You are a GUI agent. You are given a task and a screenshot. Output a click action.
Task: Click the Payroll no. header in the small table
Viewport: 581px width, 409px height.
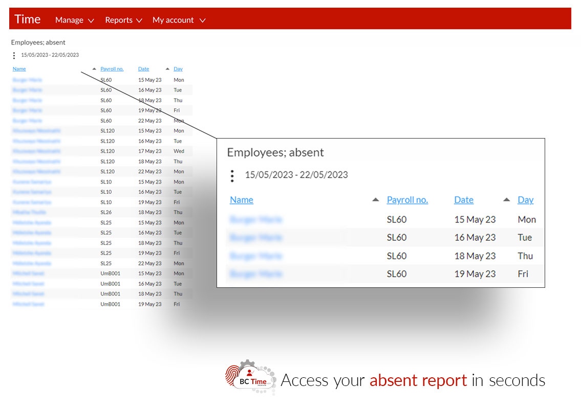pos(112,69)
